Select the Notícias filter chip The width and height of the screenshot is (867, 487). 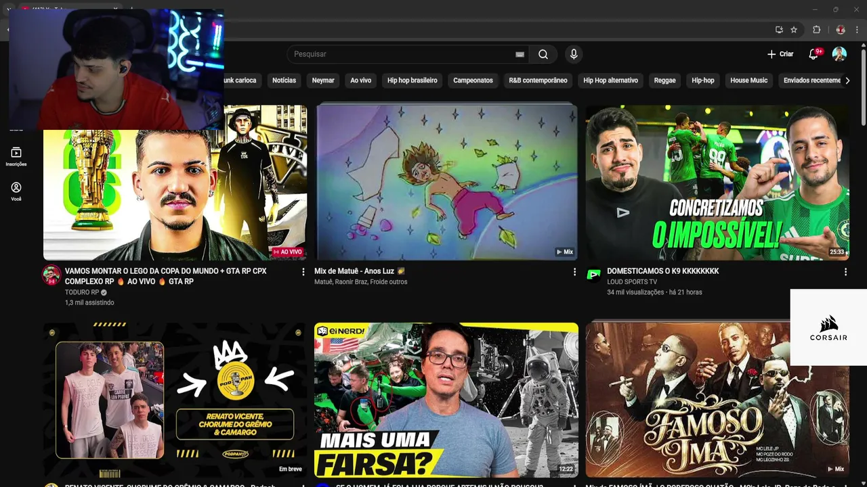click(284, 80)
